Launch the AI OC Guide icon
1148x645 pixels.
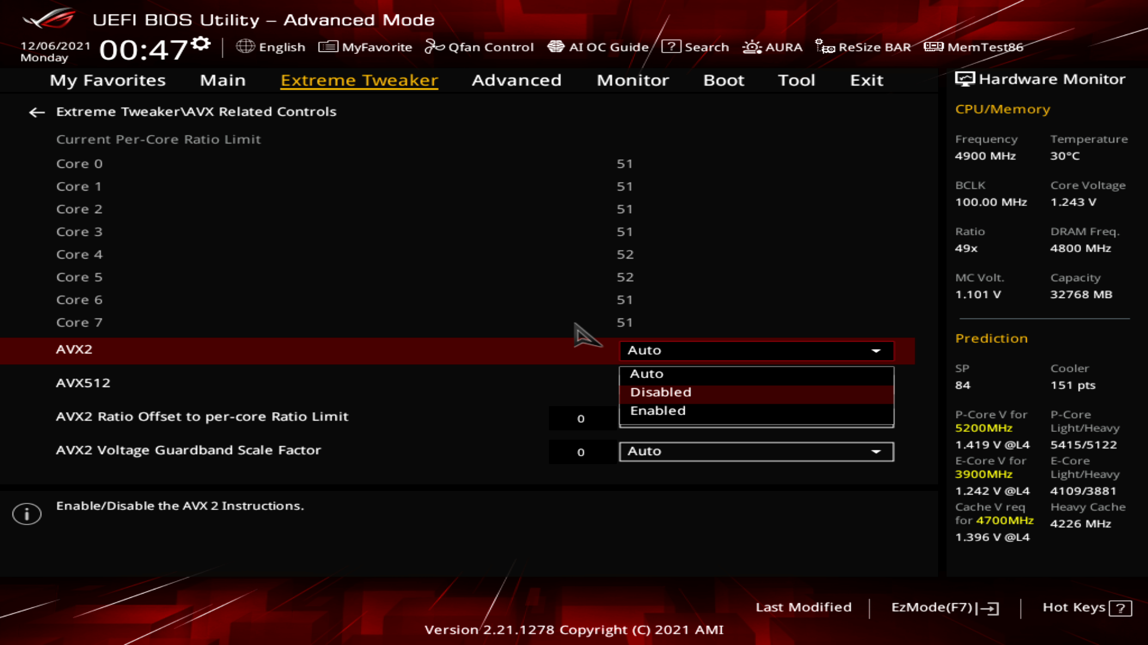pos(555,47)
